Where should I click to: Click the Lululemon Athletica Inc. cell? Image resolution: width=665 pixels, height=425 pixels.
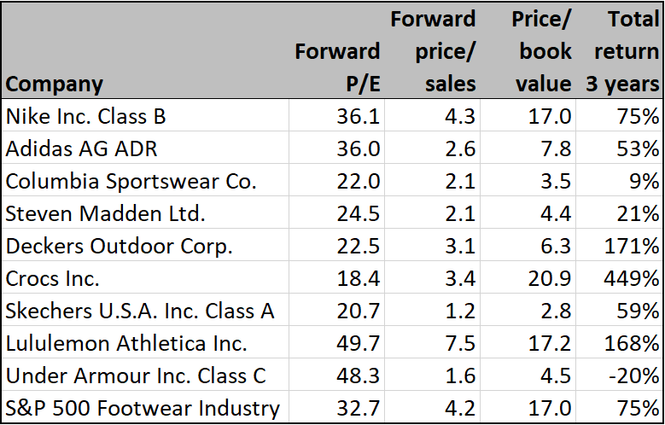126,343
